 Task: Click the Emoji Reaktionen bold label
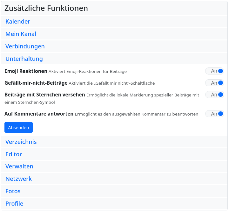(26, 71)
